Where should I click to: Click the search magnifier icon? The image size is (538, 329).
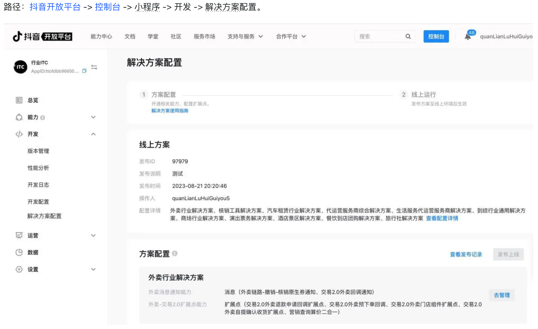(408, 36)
